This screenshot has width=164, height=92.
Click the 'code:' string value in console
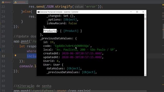(72, 46)
